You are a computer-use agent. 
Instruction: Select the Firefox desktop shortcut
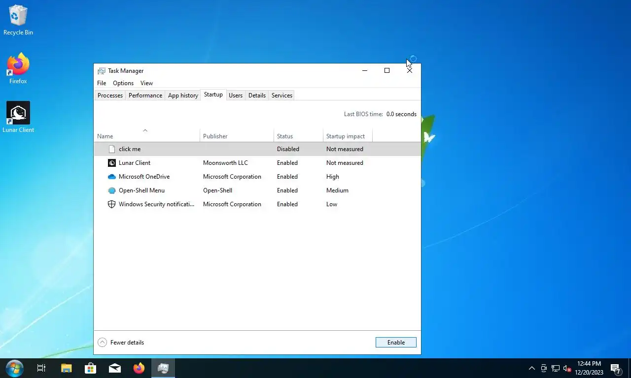pos(18,69)
